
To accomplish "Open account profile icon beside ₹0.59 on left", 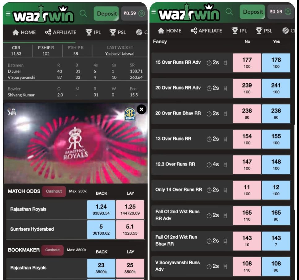I will [x=141, y=14].
